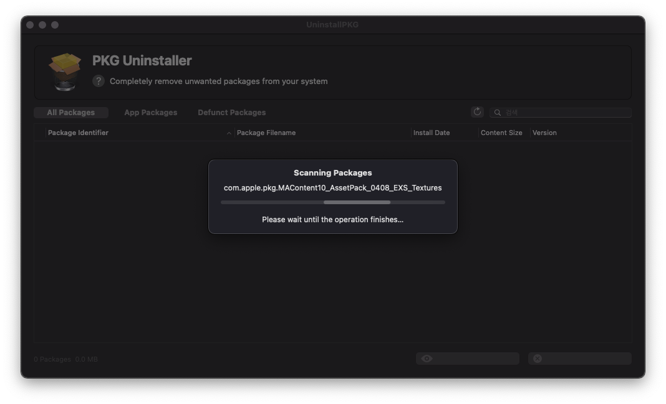Close the UninstallPKG window
The width and height of the screenshot is (666, 404).
[x=30, y=24]
